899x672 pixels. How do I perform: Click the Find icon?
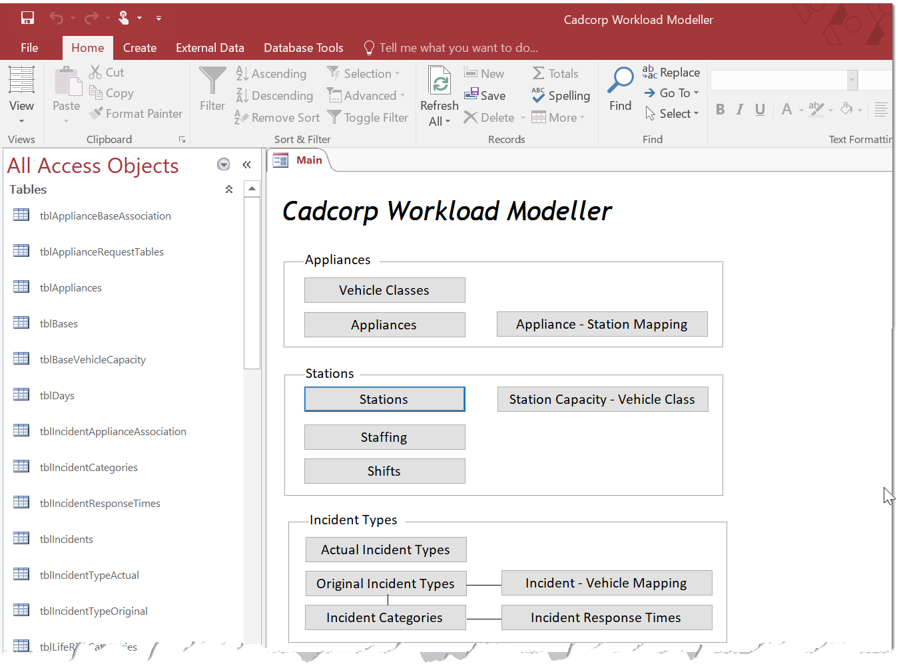click(x=620, y=86)
